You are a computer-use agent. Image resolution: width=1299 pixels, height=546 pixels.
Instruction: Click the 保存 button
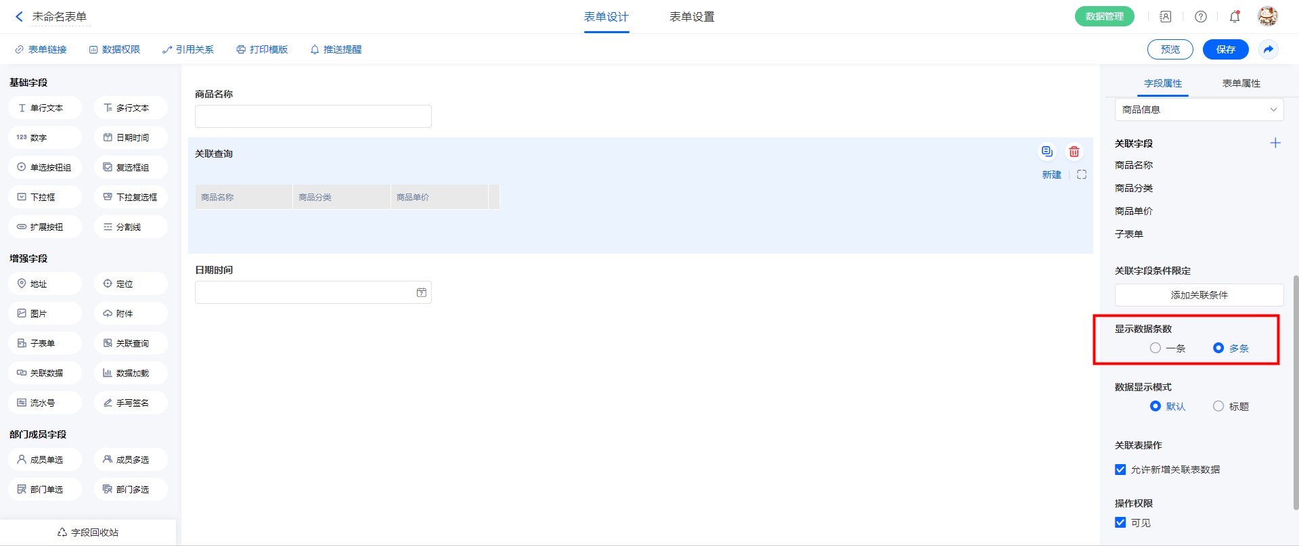(x=1225, y=49)
